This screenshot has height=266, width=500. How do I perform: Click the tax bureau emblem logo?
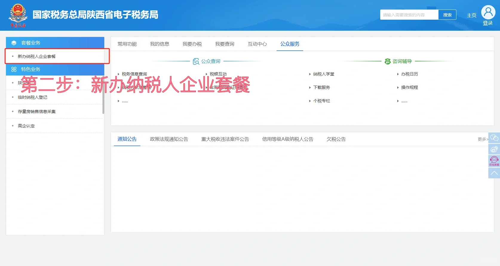click(x=18, y=16)
